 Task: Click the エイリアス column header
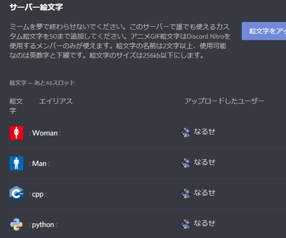[x=56, y=101]
